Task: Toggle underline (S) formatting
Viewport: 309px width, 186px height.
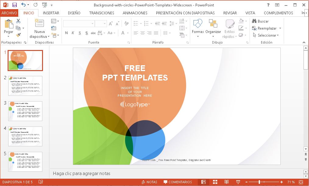Action: pyautogui.click(x=80, y=33)
